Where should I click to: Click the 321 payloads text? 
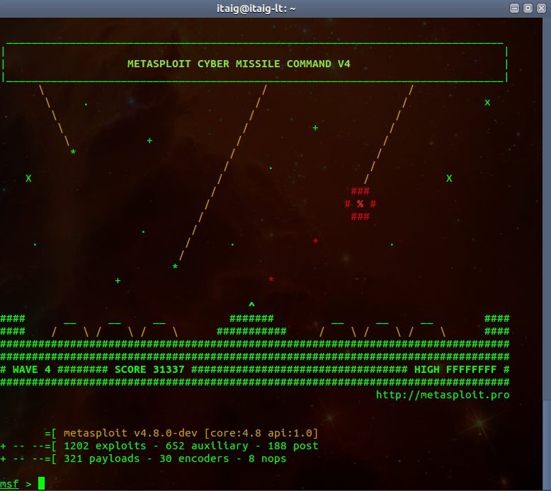(101, 458)
